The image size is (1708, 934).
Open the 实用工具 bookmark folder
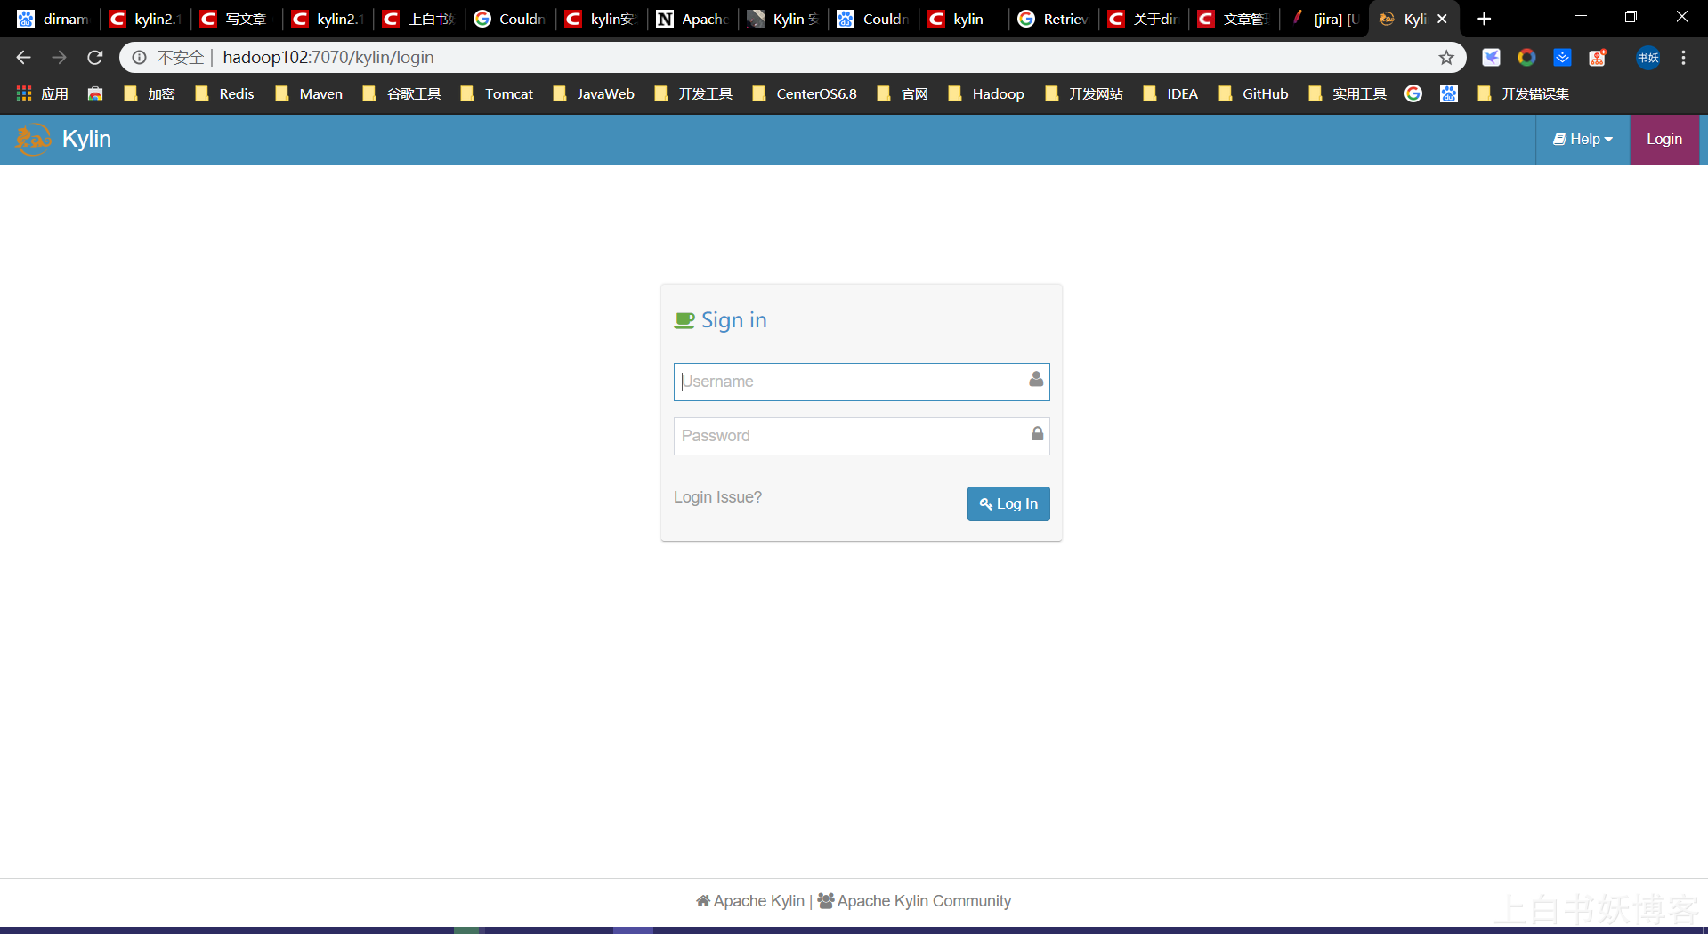[x=1348, y=94]
